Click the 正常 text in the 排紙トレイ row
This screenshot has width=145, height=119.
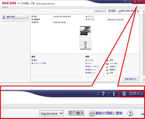pyautogui.click(x=111, y=73)
